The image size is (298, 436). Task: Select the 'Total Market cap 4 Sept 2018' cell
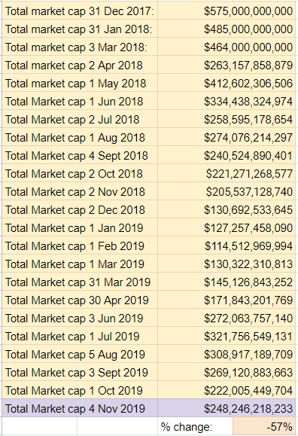[x=80, y=156]
